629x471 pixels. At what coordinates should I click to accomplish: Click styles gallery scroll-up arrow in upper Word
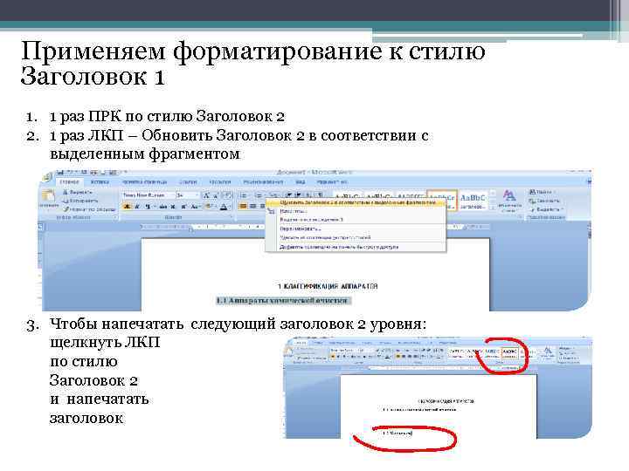(493, 193)
